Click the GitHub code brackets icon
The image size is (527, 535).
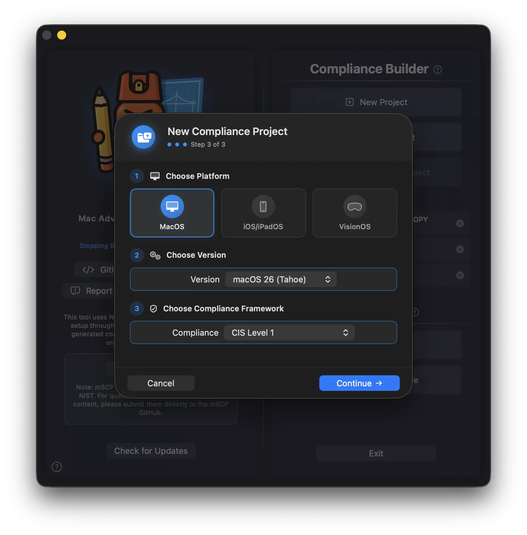[88, 270]
